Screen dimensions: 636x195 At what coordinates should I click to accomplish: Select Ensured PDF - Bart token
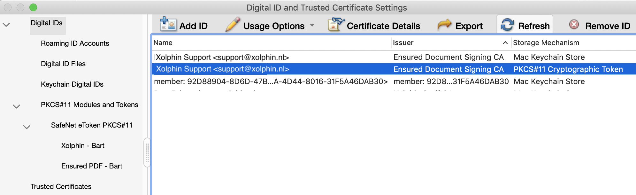tap(92, 166)
